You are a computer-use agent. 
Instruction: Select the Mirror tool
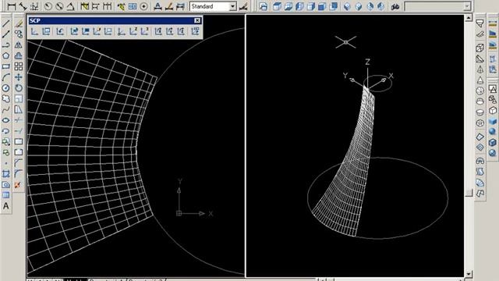click(19, 45)
